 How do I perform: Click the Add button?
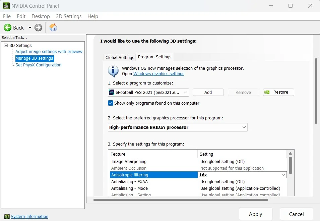(x=208, y=92)
